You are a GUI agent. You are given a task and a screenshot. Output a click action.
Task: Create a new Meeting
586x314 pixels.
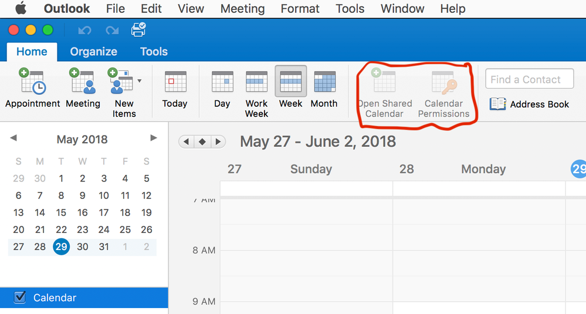pos(83,88)
